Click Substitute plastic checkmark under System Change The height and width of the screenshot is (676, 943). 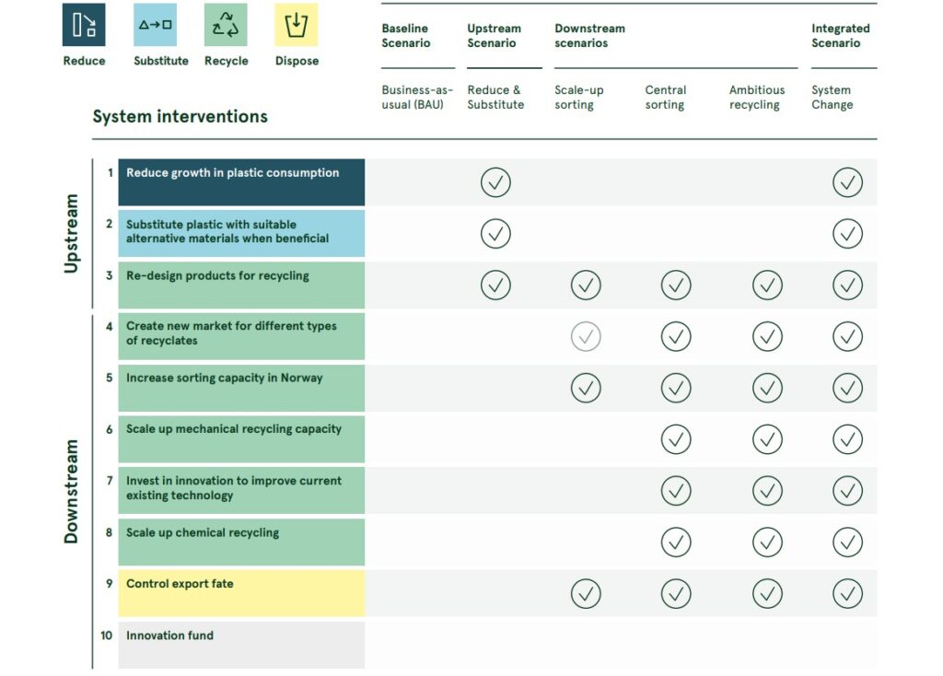[847, 234]
